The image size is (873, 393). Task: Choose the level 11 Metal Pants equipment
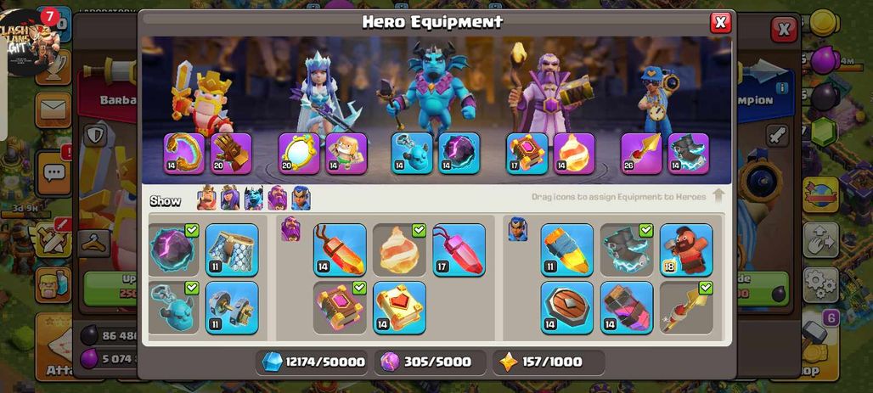(232, 250)
